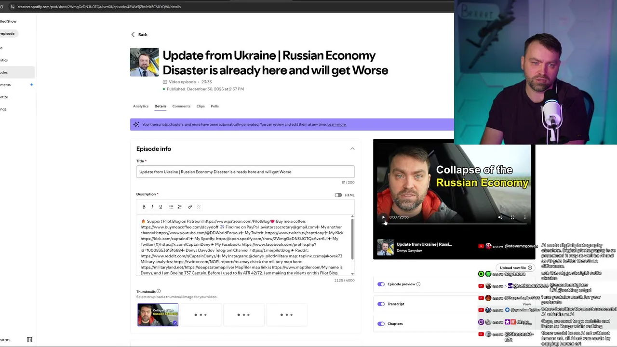Open the Clips tab
Viewport: 617px width, 347px height.
pyautogui.click(x=201, y=106)
